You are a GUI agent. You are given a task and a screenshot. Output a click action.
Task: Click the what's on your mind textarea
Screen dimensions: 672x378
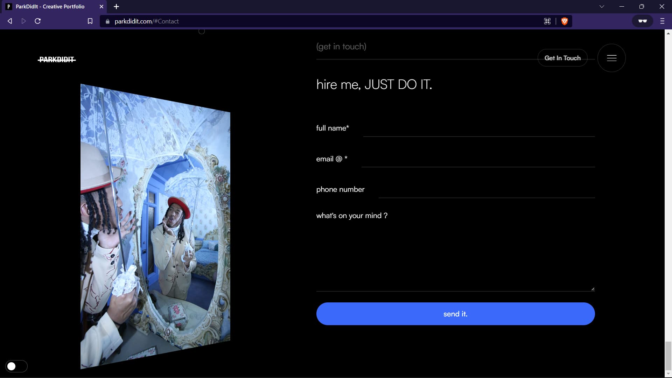[x=455, y=255]
